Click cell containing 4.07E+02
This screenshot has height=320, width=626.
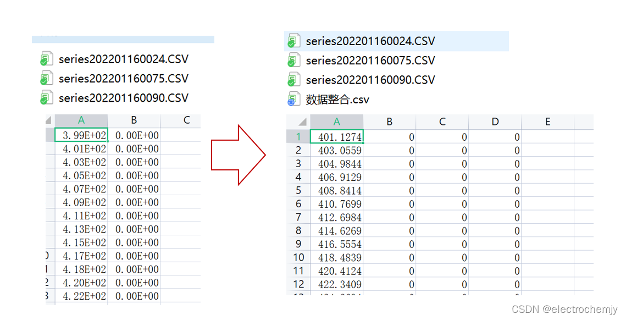coord(81,189)
